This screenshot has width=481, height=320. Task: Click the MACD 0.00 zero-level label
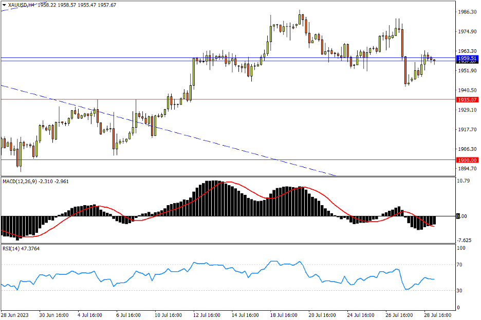(462, 216)
